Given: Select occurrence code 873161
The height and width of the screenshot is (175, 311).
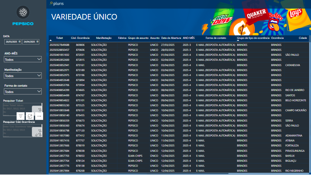Looking at the screenshot, I should [x=80, y=65].
